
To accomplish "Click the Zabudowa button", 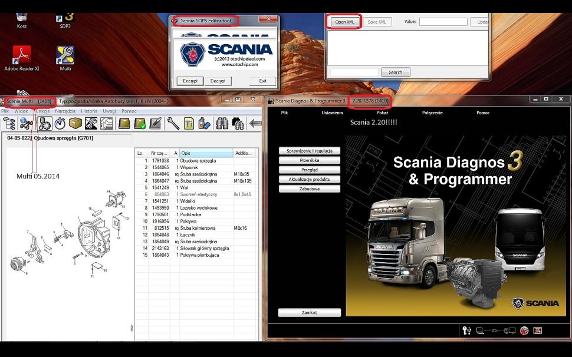I will (310, 189).
